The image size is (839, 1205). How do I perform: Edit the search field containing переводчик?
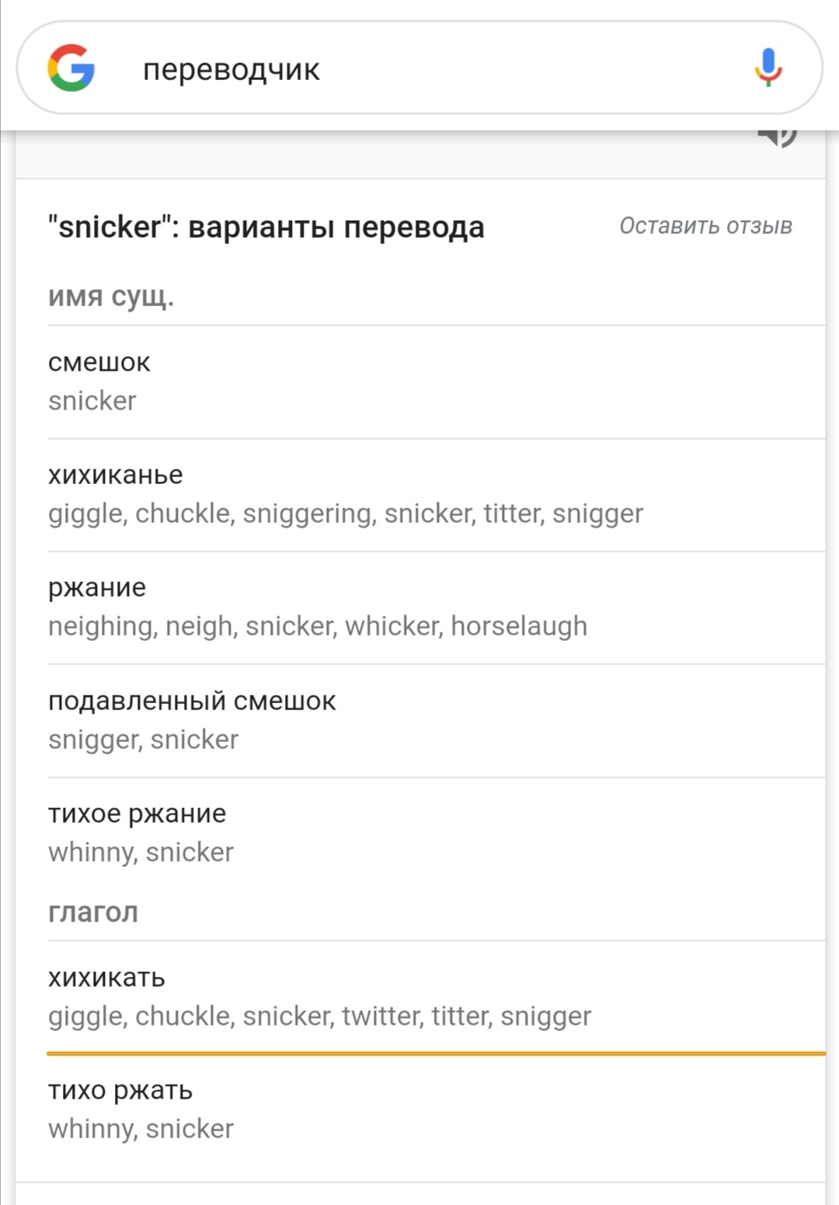[419, 68]
